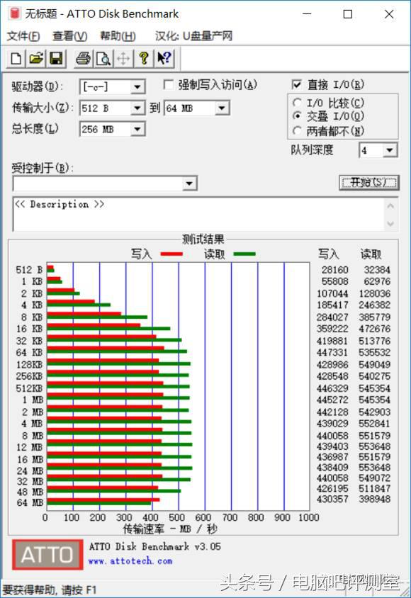Image resolution: width=411 pixels, height=598 pixels.
Task: Click the Open folder toolbar icon
Action: point(36,58)
